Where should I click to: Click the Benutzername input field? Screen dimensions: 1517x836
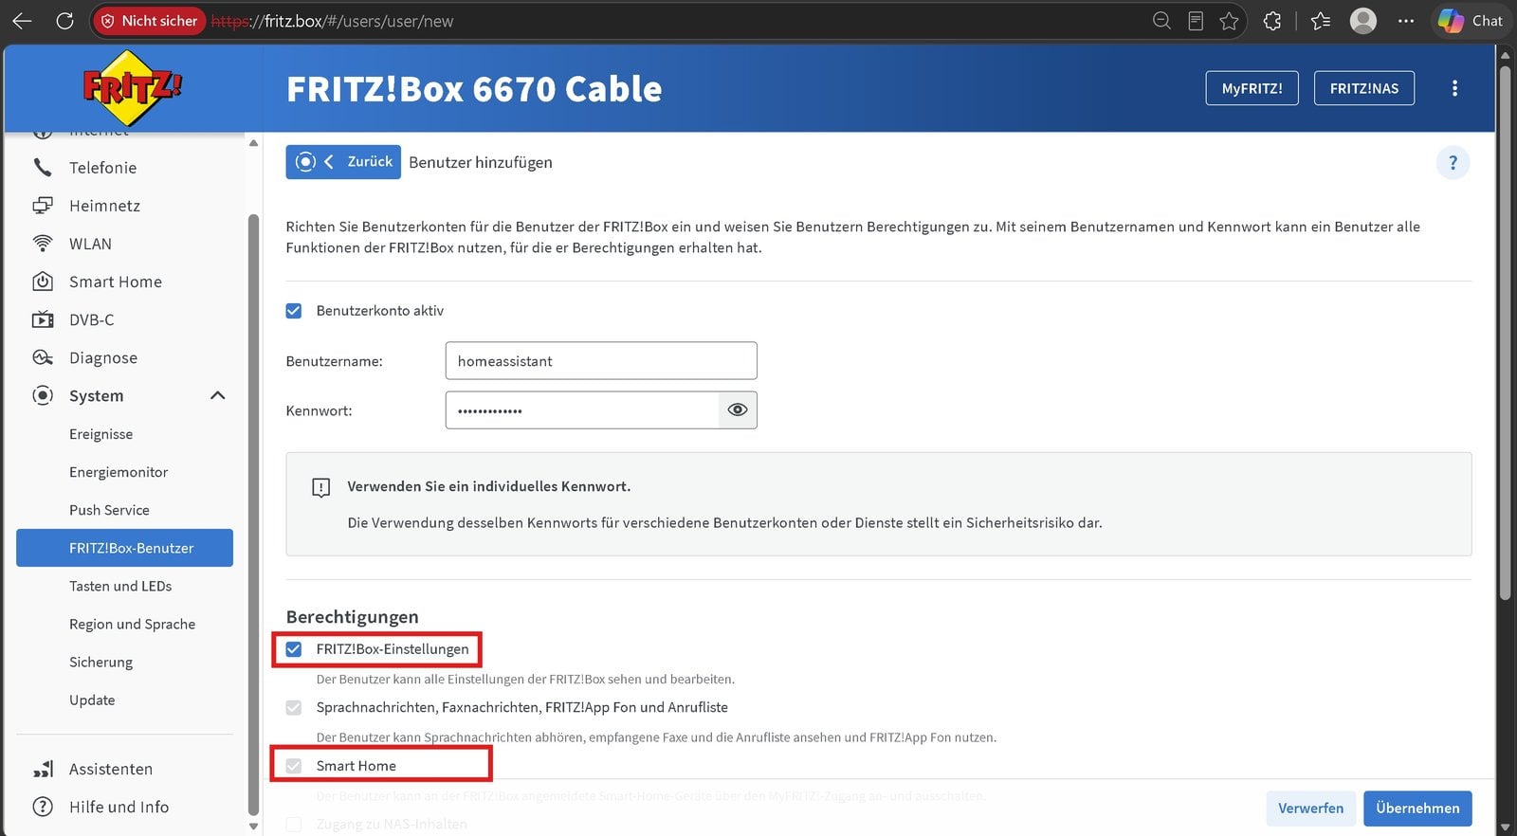[601, 361]
